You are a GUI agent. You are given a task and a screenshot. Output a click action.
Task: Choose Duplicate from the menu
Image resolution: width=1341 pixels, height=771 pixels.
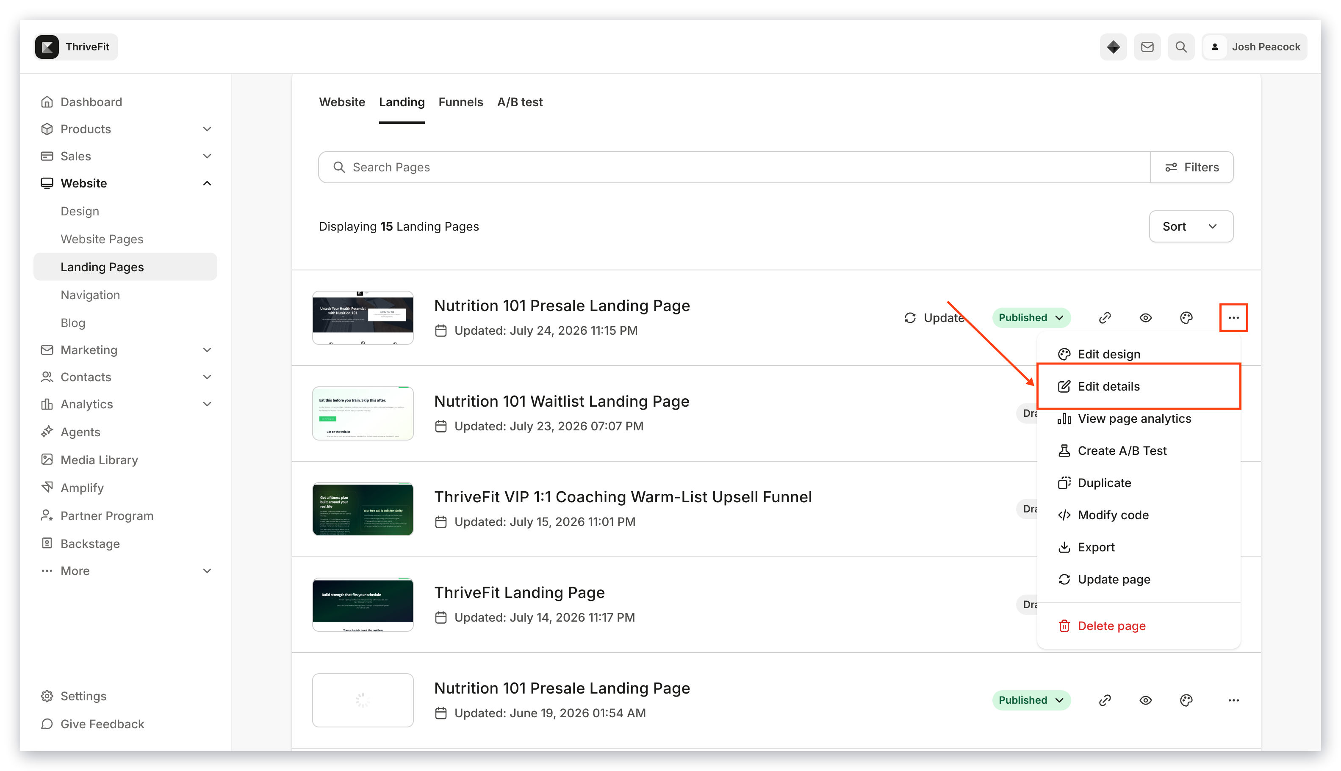(x=1139, y=482)
